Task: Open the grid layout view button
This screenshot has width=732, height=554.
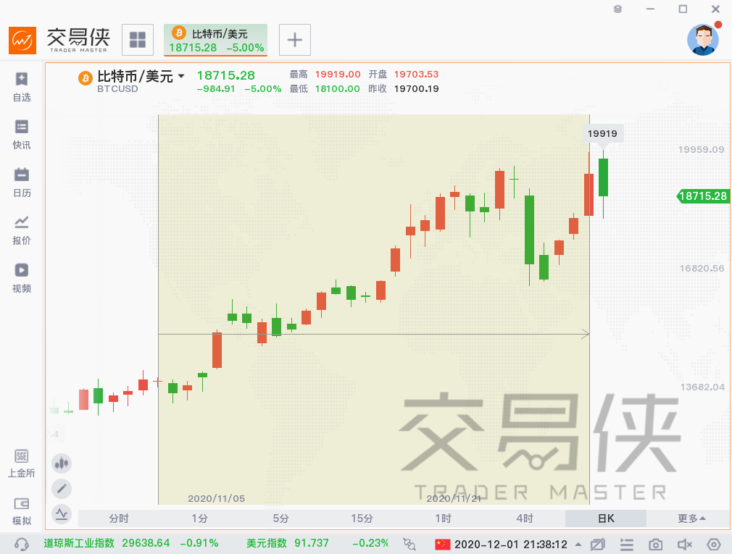Action: [138, 40]
